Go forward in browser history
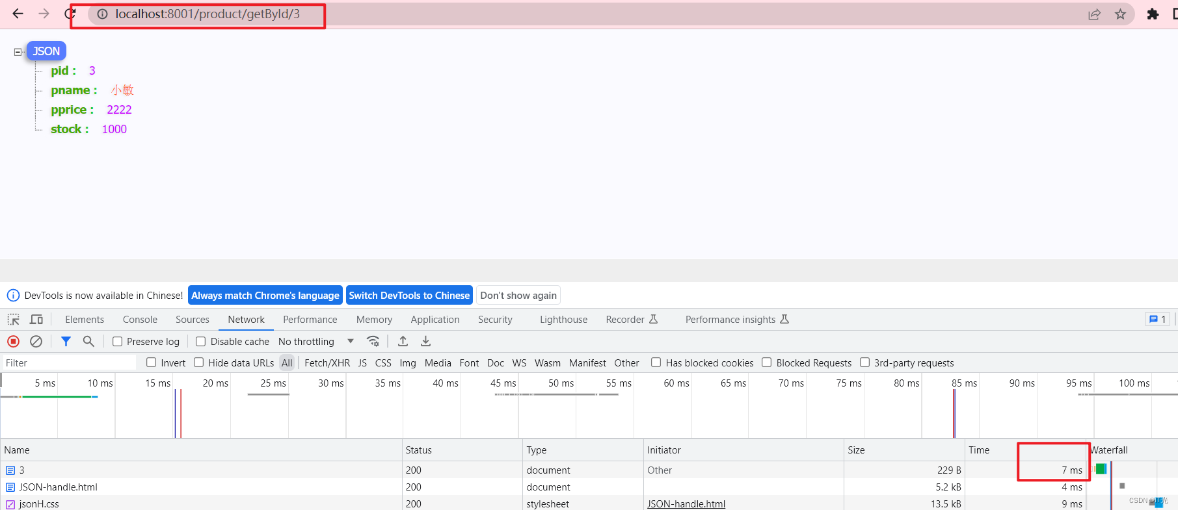 (44, 14)
